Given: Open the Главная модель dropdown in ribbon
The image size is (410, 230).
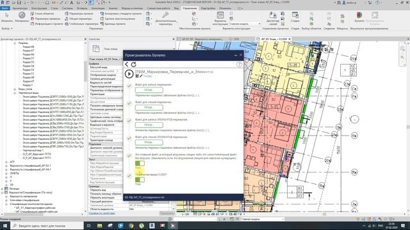Looking at the screenshot, I should [x=245, y=24].
